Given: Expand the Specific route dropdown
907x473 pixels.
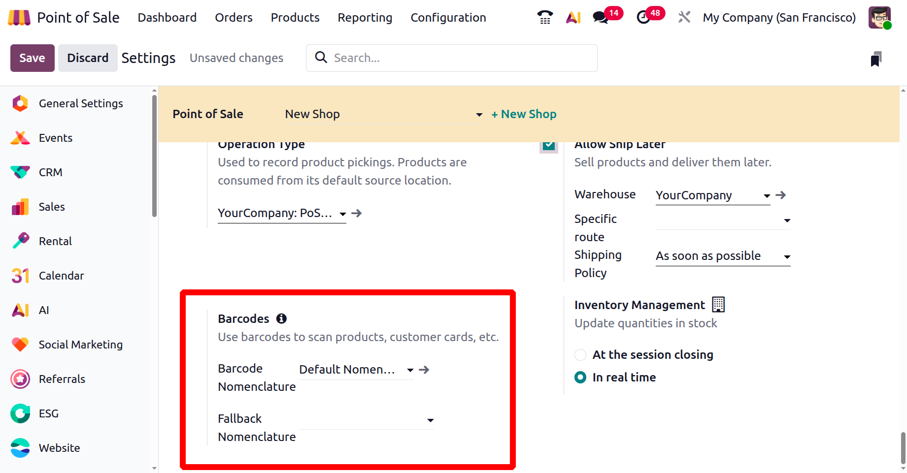Looking at the screenshot, I should pos(787,221).
